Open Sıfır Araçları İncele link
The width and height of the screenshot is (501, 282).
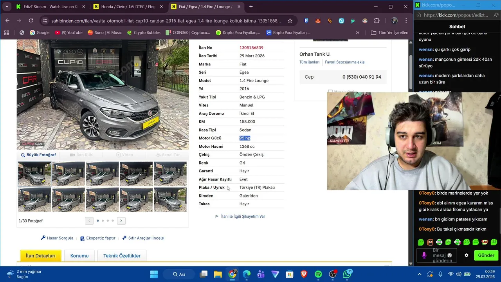click(x=143, y=238)
